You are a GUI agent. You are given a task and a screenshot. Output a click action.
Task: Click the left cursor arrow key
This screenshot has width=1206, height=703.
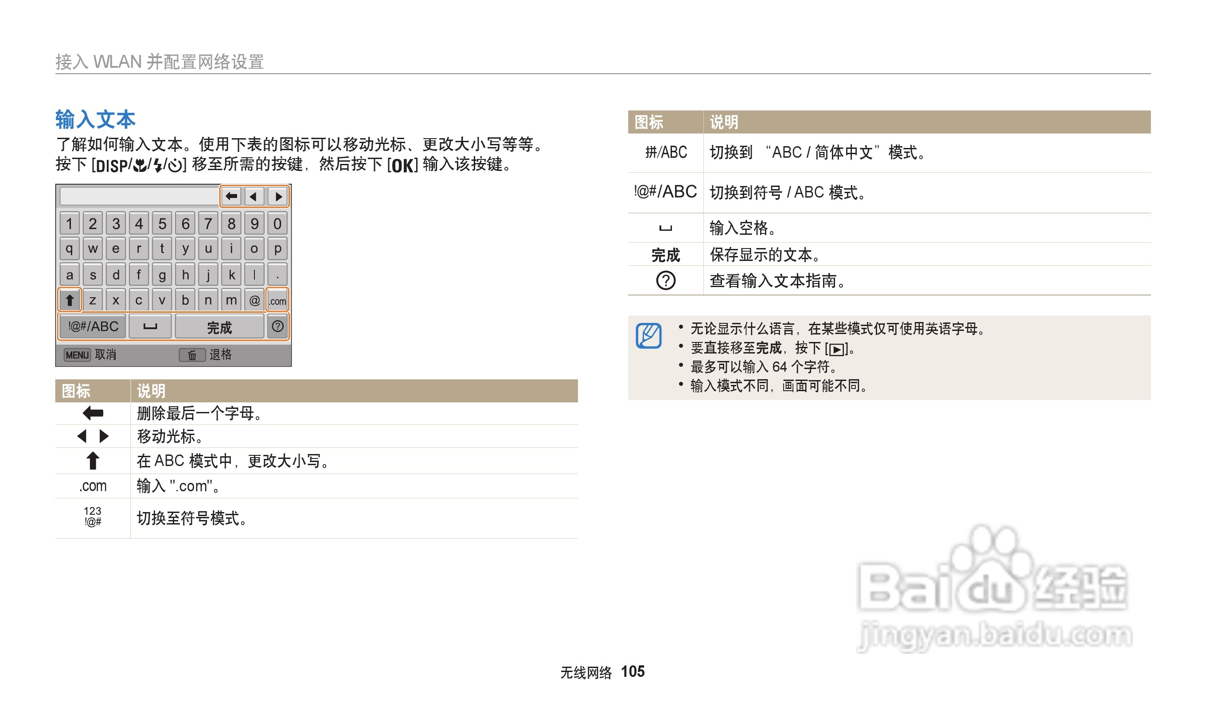[x=254, y=197]
